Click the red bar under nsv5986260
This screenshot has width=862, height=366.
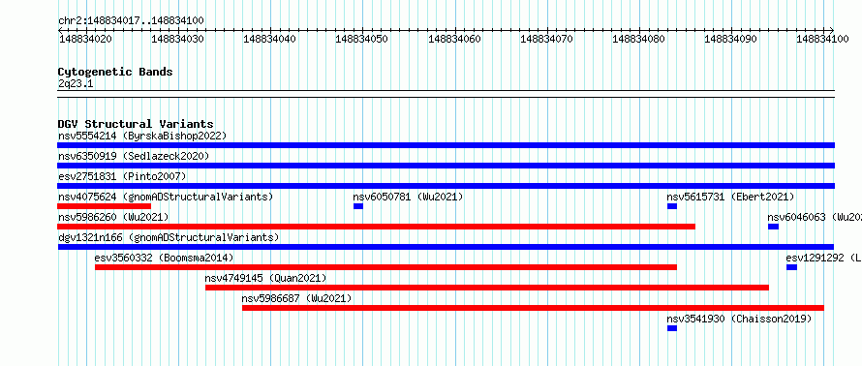pos(376,227)
